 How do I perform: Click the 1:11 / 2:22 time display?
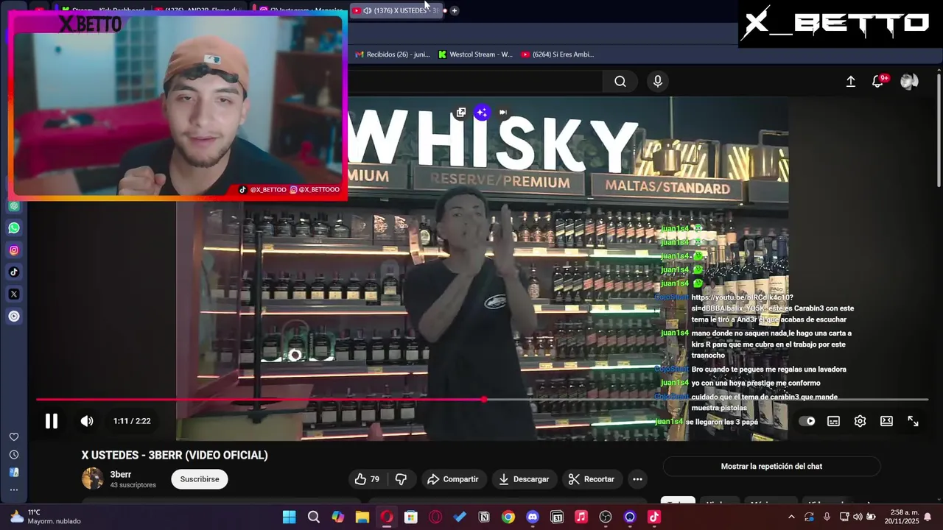coord(132,421)
